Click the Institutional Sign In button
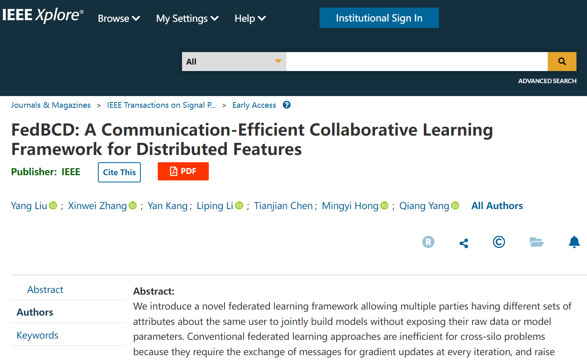 [379, 18]
